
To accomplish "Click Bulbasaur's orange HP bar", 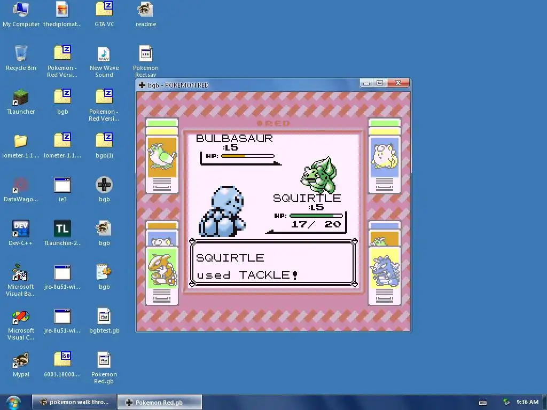I will point(248,156).
